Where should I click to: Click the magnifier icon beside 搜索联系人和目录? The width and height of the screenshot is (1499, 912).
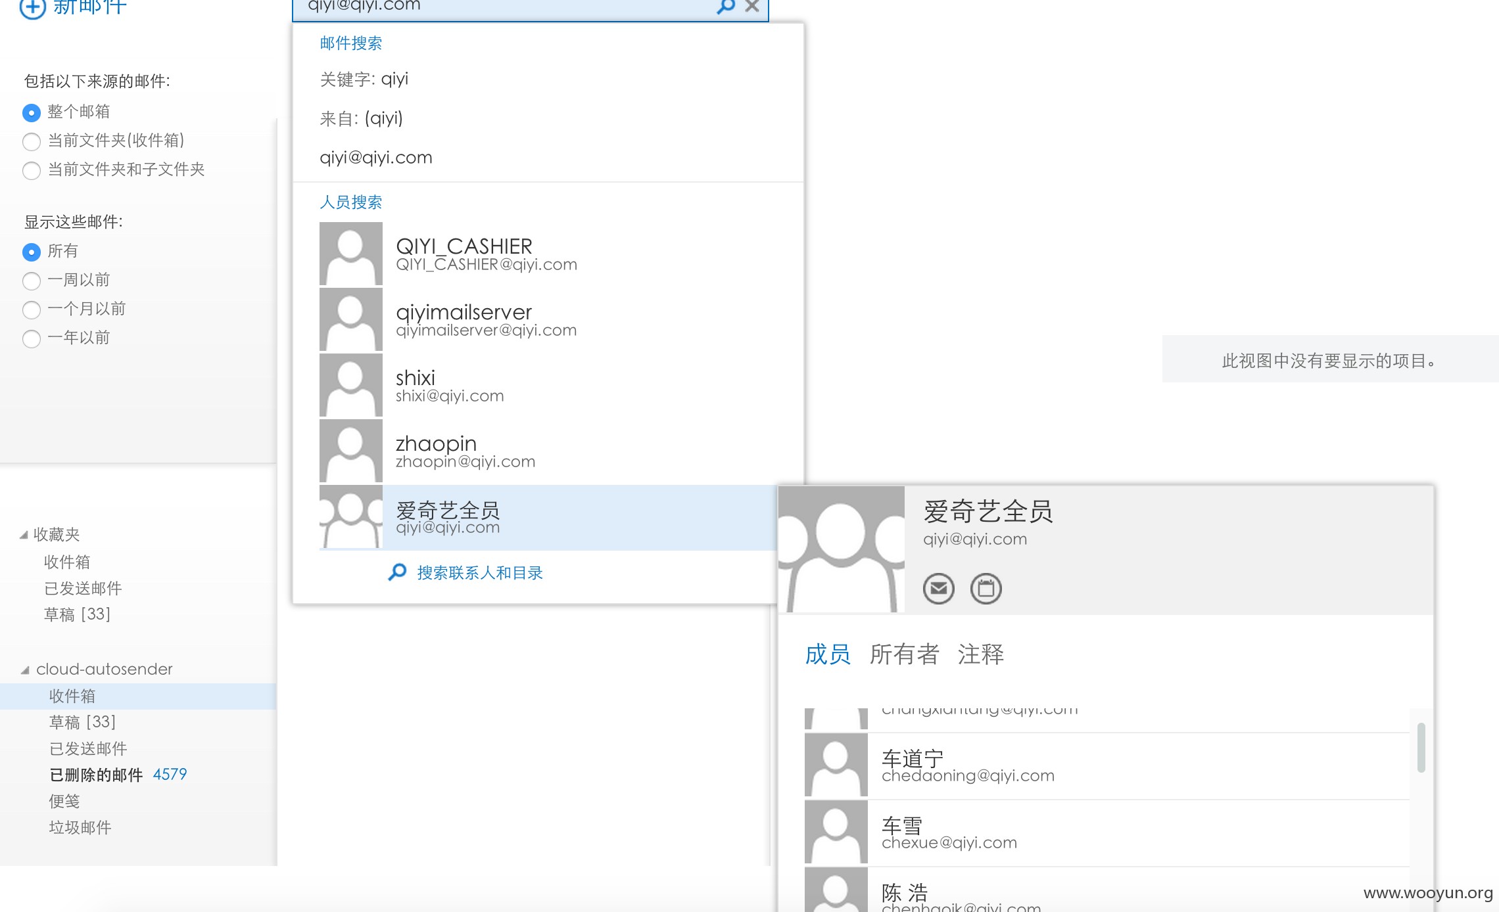397,572
